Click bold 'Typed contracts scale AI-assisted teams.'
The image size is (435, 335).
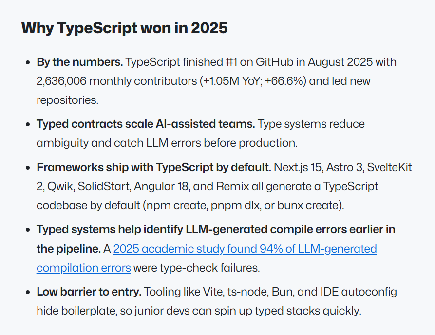pyautogui.click(x=146, y=124)
